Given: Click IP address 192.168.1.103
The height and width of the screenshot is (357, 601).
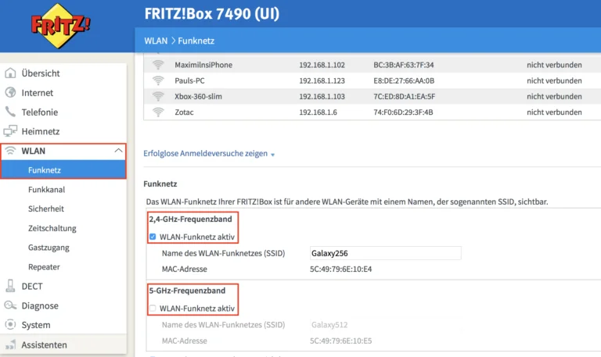Looking at the screenshot, I should point(322,96).
